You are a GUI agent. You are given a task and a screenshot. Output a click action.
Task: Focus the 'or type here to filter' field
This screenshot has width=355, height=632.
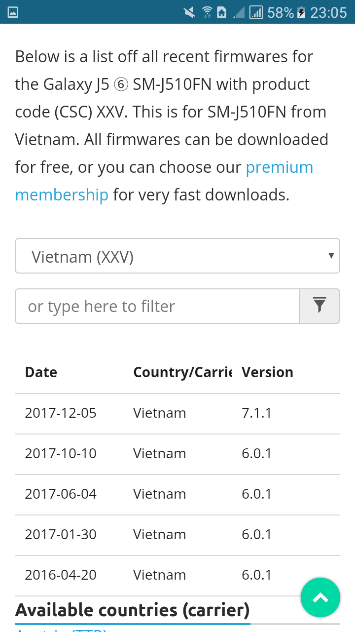(157, 306)
